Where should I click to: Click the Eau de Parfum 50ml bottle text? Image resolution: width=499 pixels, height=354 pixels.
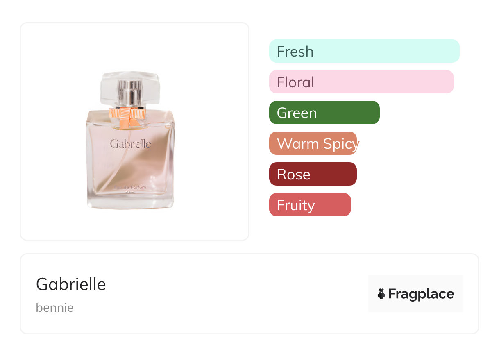(130, 190)
